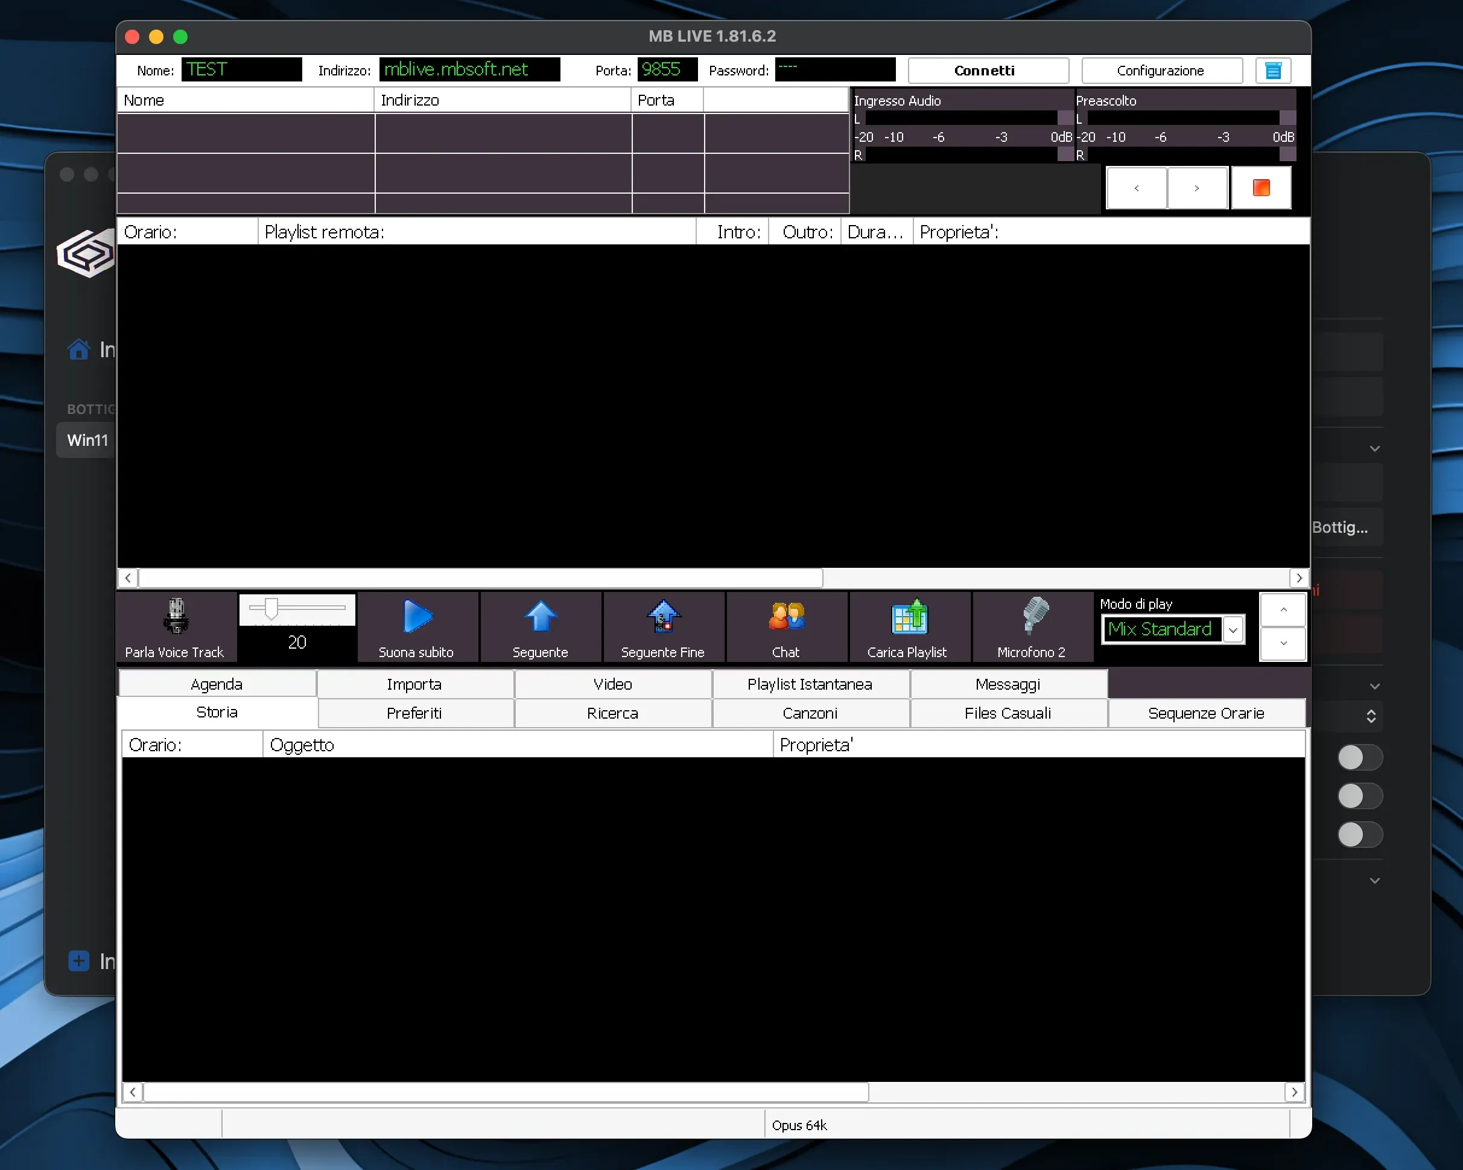Select Win11 in the background window sidebar
Image resolution: width=1463 pixels, height=1170 pixels.
tap(87, 440)
